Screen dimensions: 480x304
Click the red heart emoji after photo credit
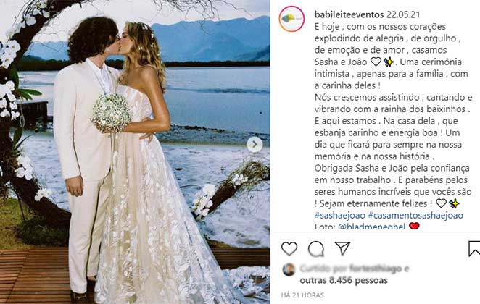414,226
